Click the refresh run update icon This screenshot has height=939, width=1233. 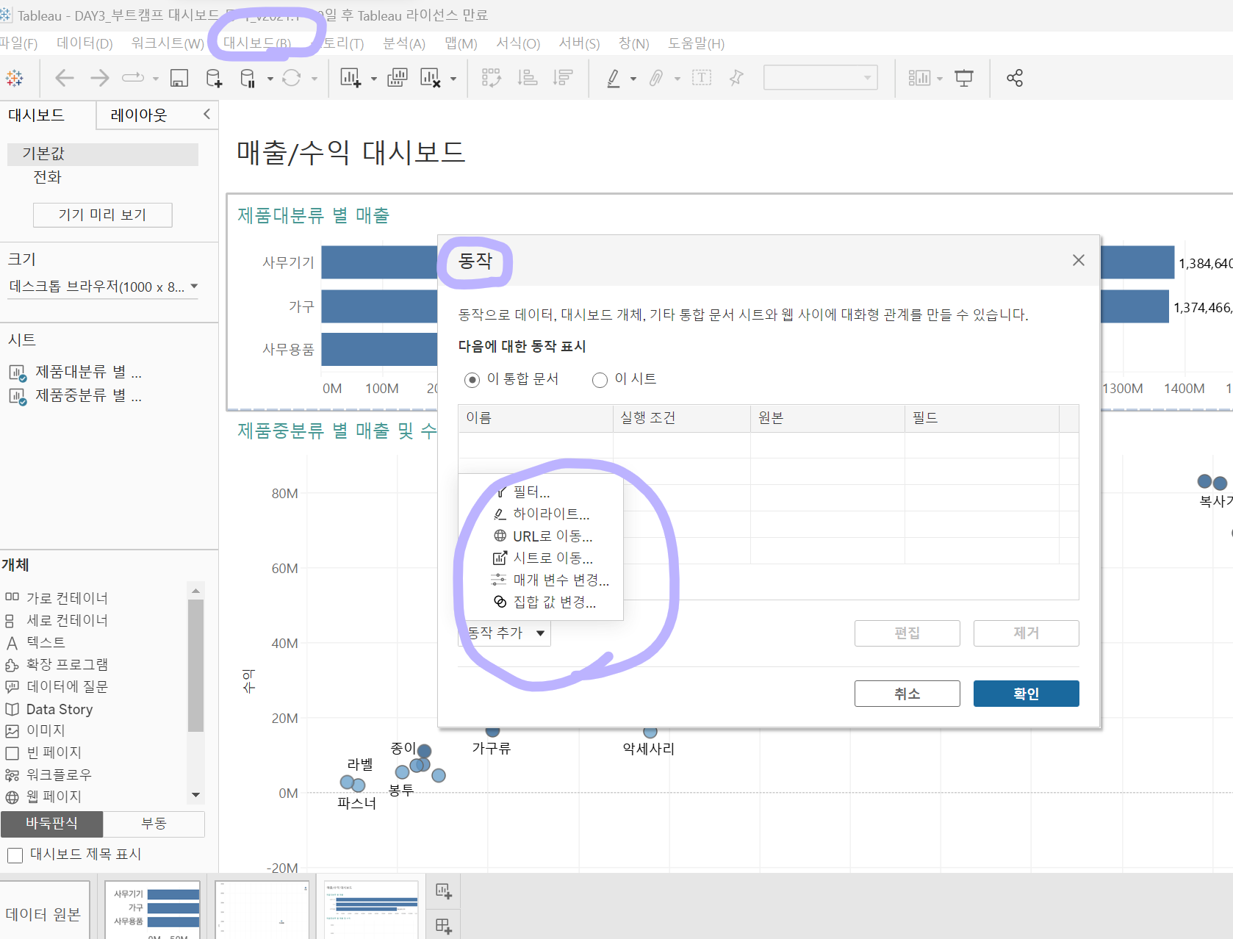292,78
